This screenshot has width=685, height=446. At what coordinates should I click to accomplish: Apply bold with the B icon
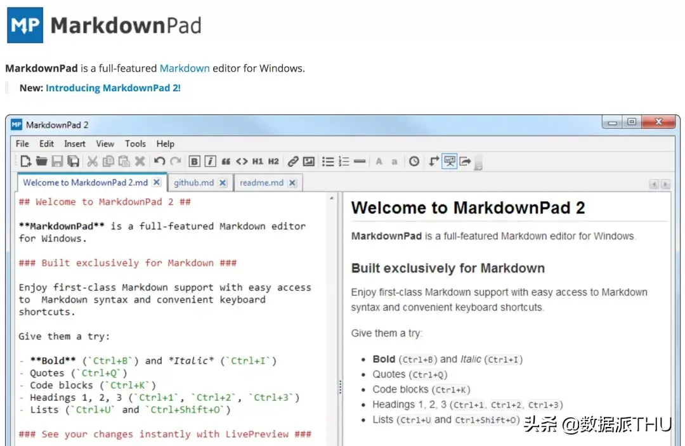[x=195, y=162]
